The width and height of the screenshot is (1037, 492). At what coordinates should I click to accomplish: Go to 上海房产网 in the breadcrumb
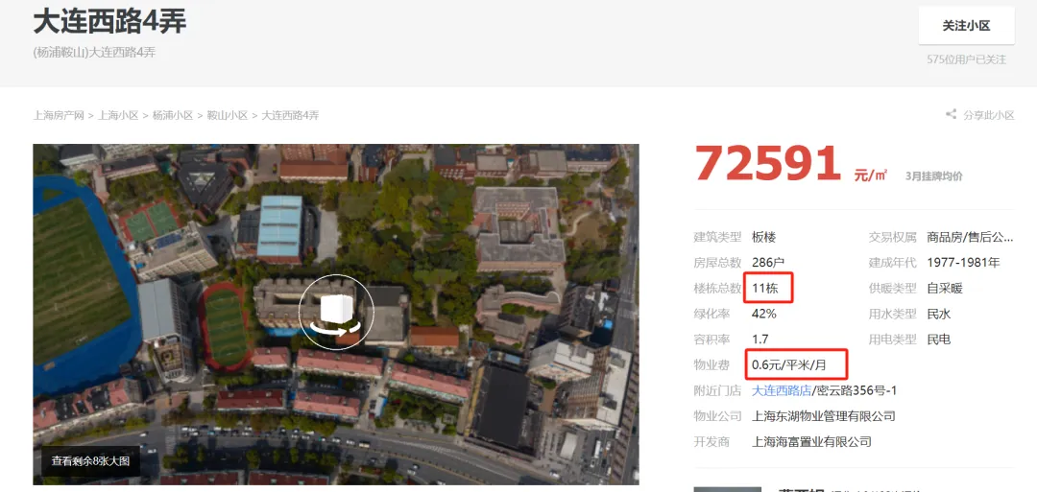[59, 115]
